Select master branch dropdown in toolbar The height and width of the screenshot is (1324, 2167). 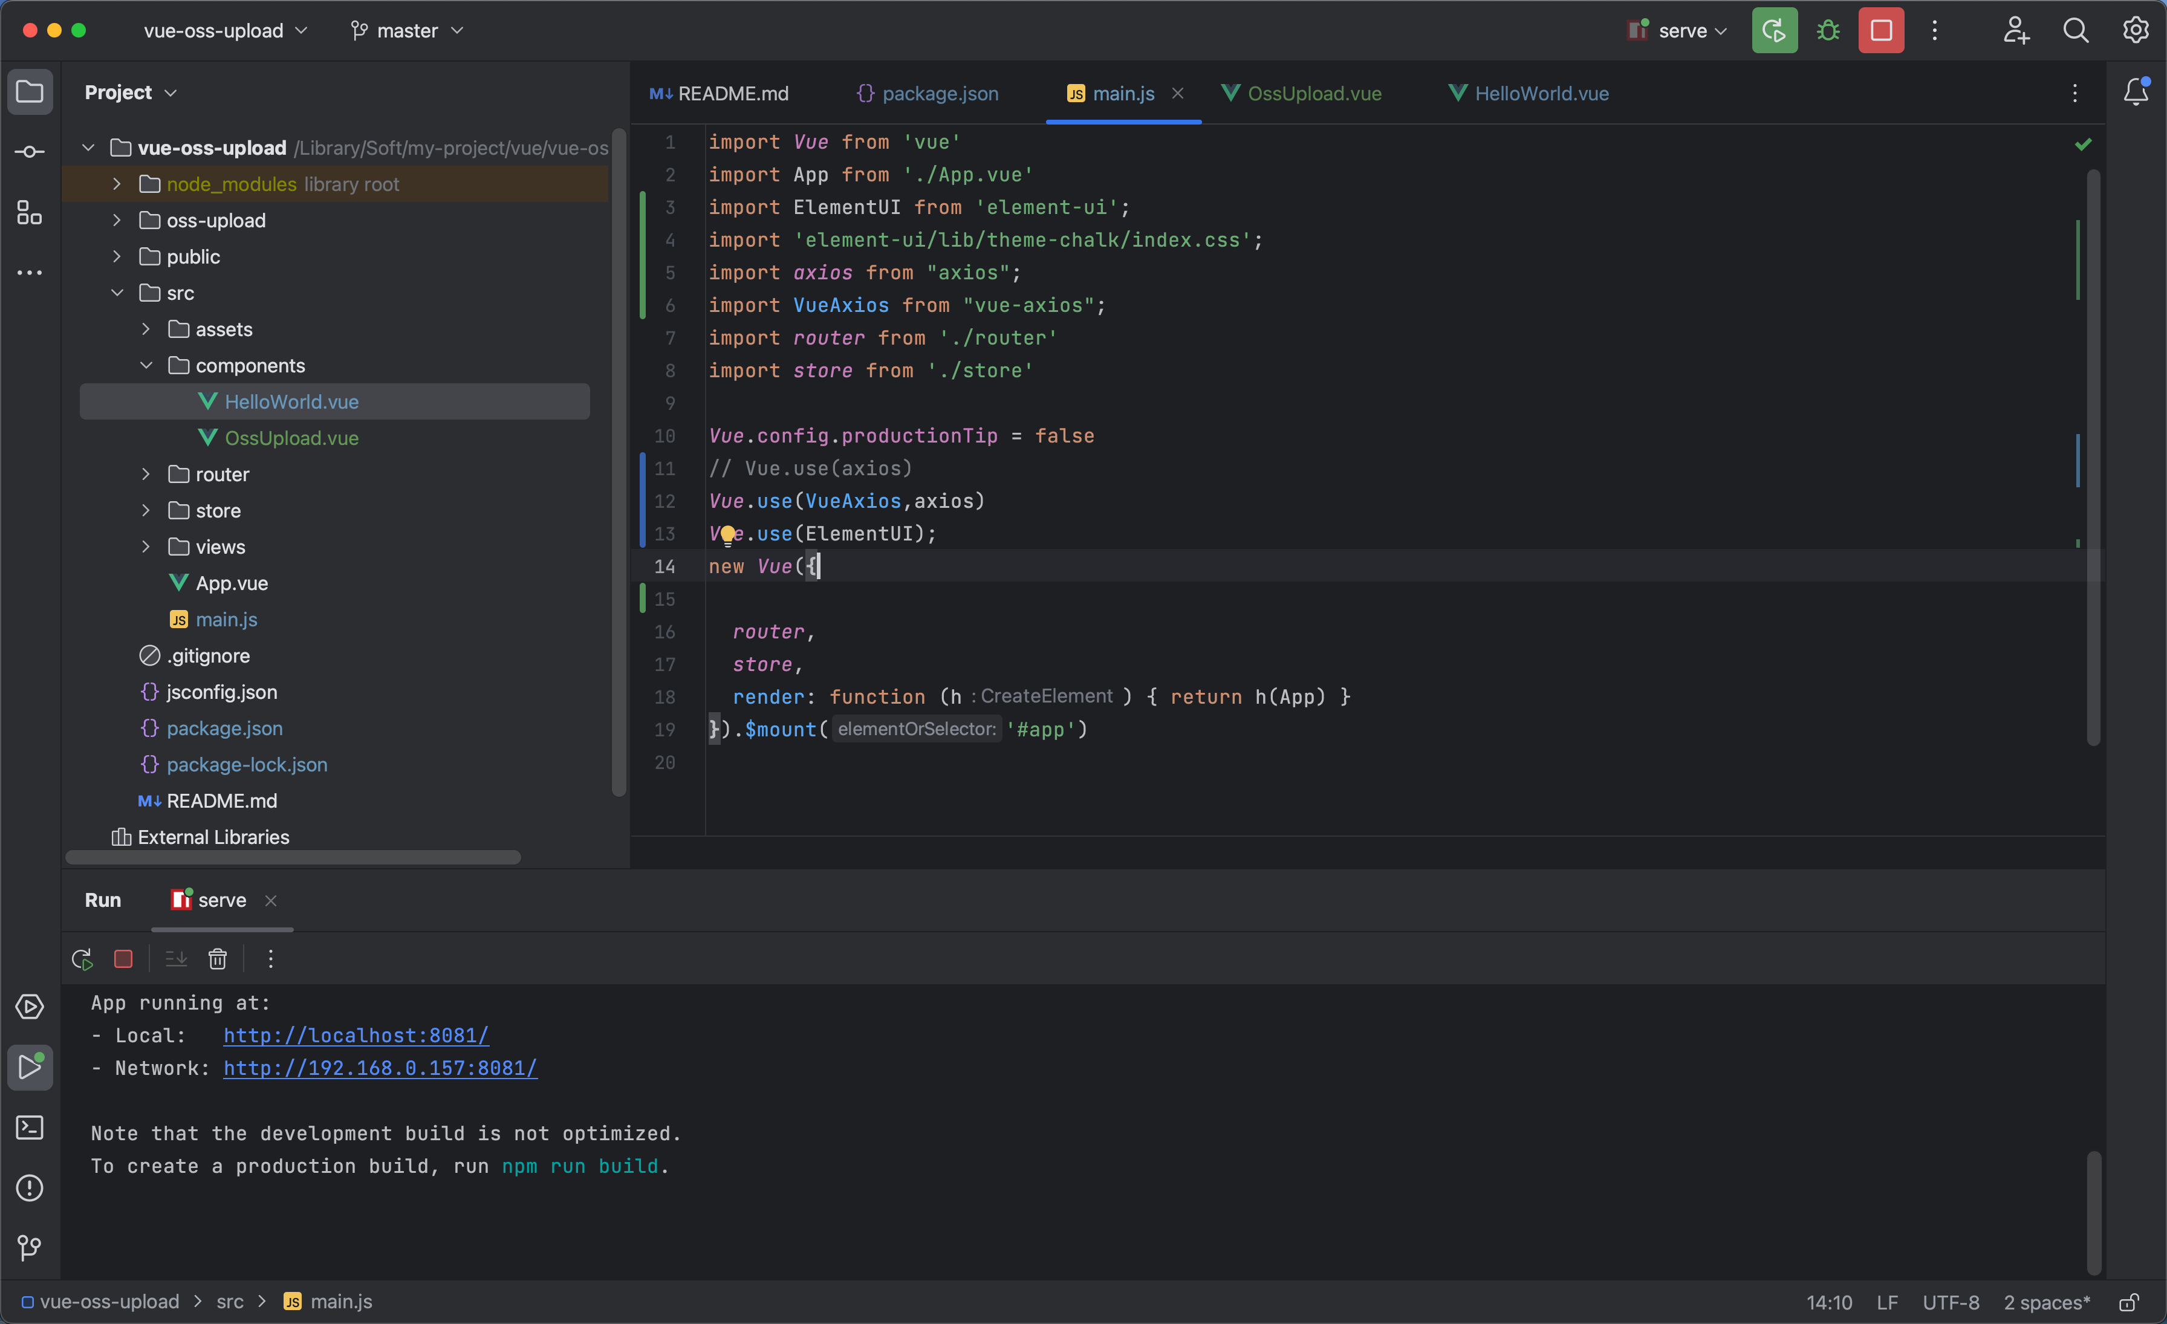click(x=406, y=30)
